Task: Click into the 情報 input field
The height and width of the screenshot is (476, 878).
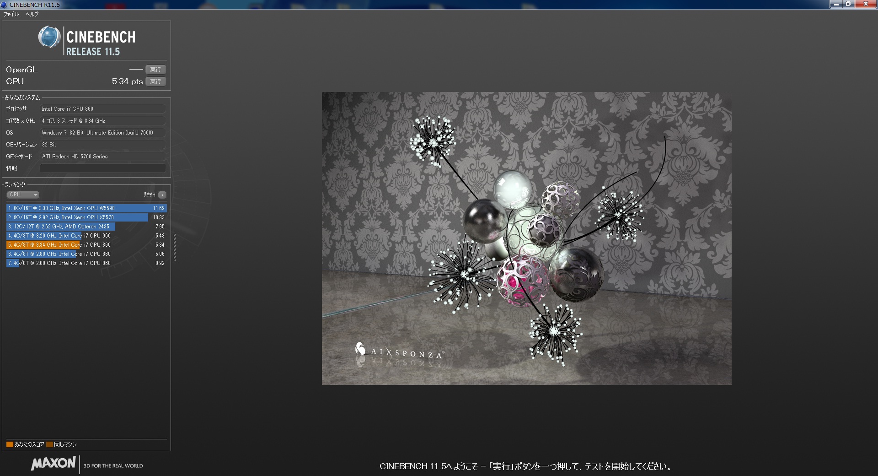Action: (x=103, y=168)
